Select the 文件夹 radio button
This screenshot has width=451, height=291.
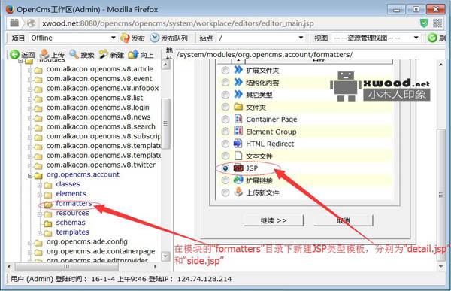click(225, 107)
